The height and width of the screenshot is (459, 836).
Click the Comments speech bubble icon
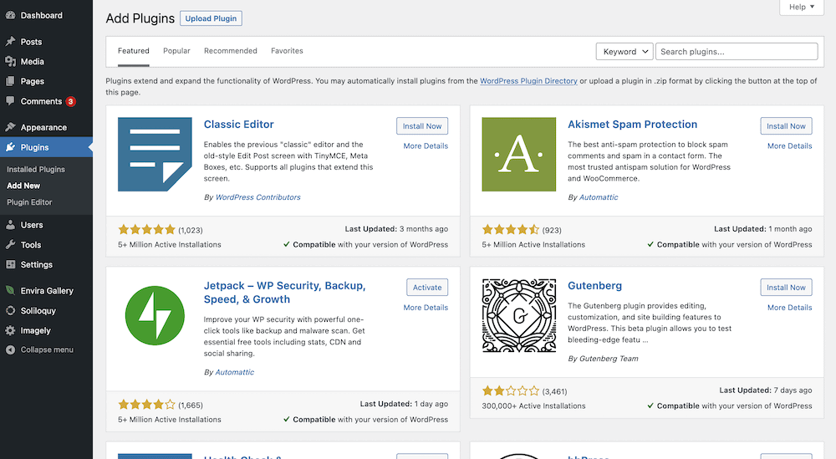[x=10, y=101]
